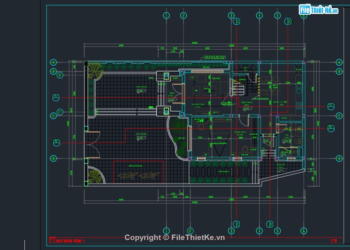Select grid bubble 1 along the top
This screenshot has height=250, width=350.
166,15
